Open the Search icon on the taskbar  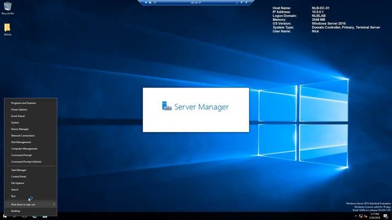(14, 216)
